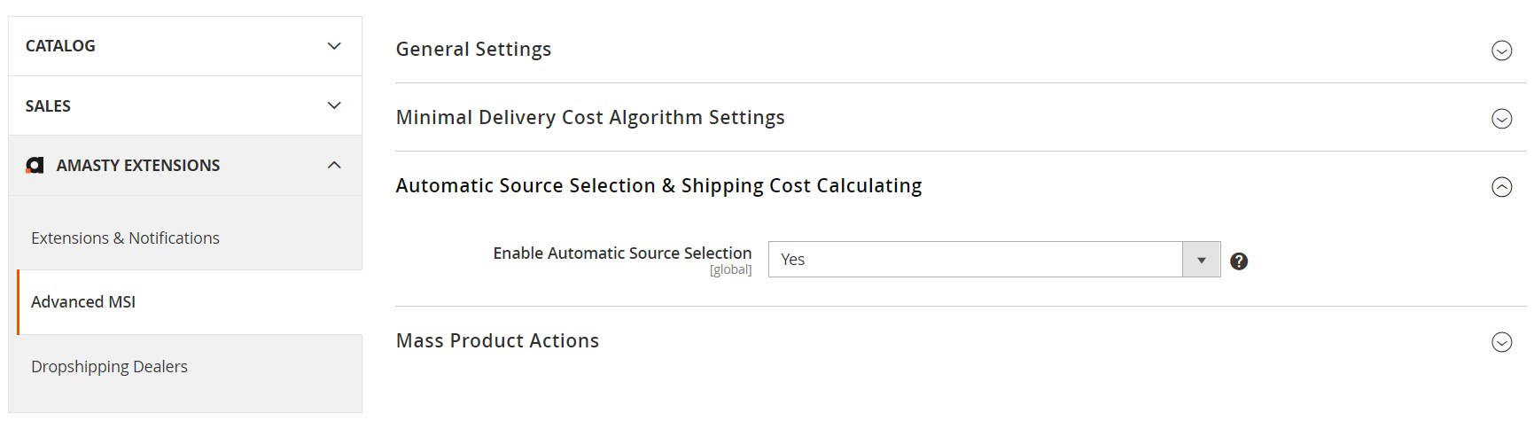Click the dropdown arrow beside Yes

coord(1202,260)
